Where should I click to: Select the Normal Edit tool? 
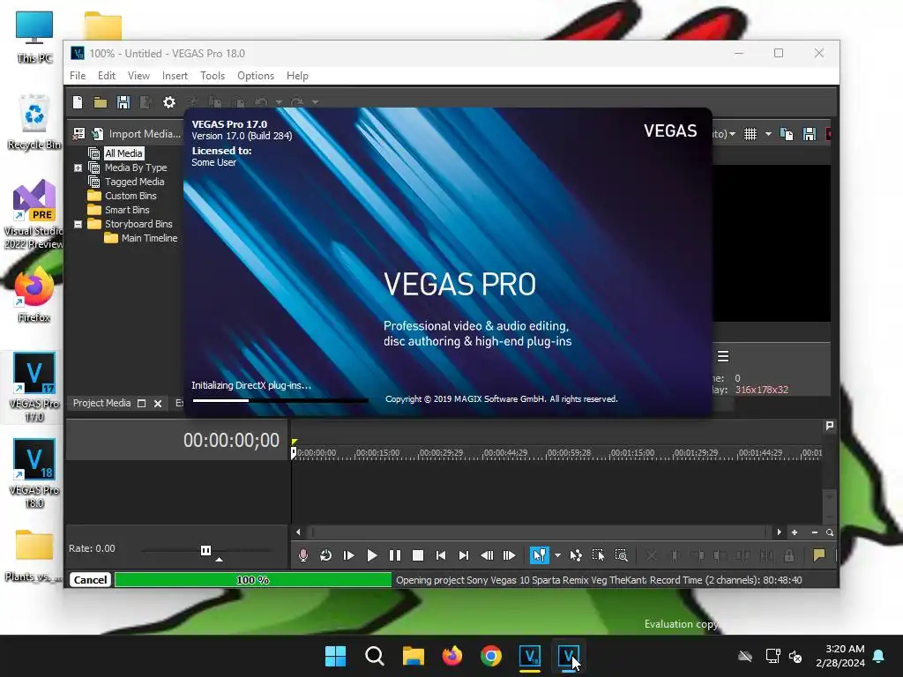tap(539, 555)
